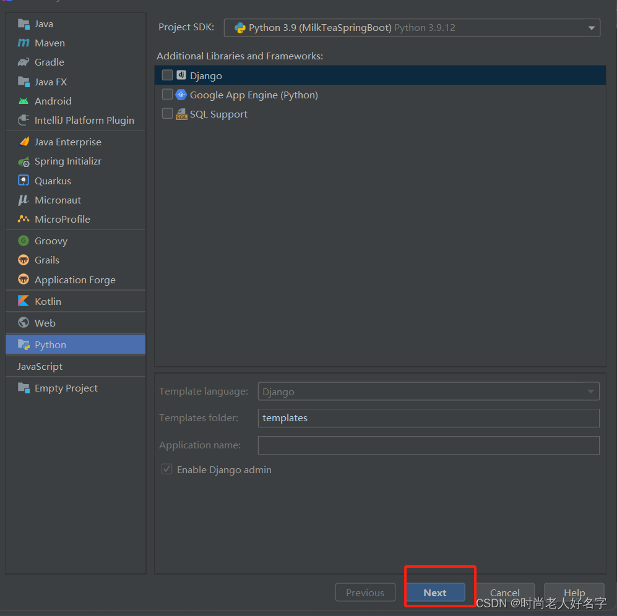Click the Web globe icon
Viewport: 617px width, 616px height.
[24, 323]
